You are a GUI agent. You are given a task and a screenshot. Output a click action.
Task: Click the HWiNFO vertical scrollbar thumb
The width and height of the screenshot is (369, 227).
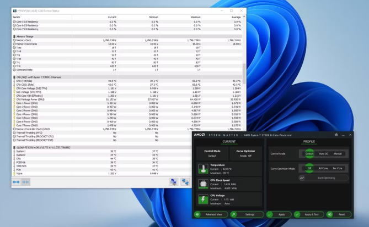coord(244,74)
